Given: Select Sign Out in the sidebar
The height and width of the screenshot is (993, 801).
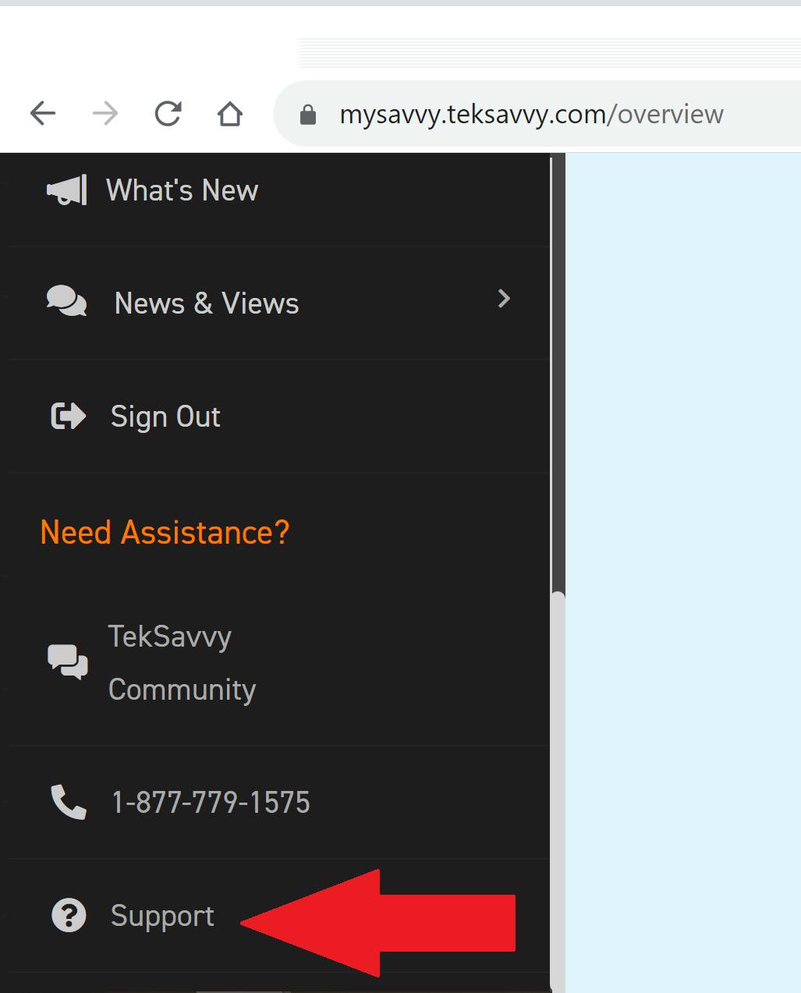Looking at the screenshot, I should pyautogui.click(x=165, y=417).
